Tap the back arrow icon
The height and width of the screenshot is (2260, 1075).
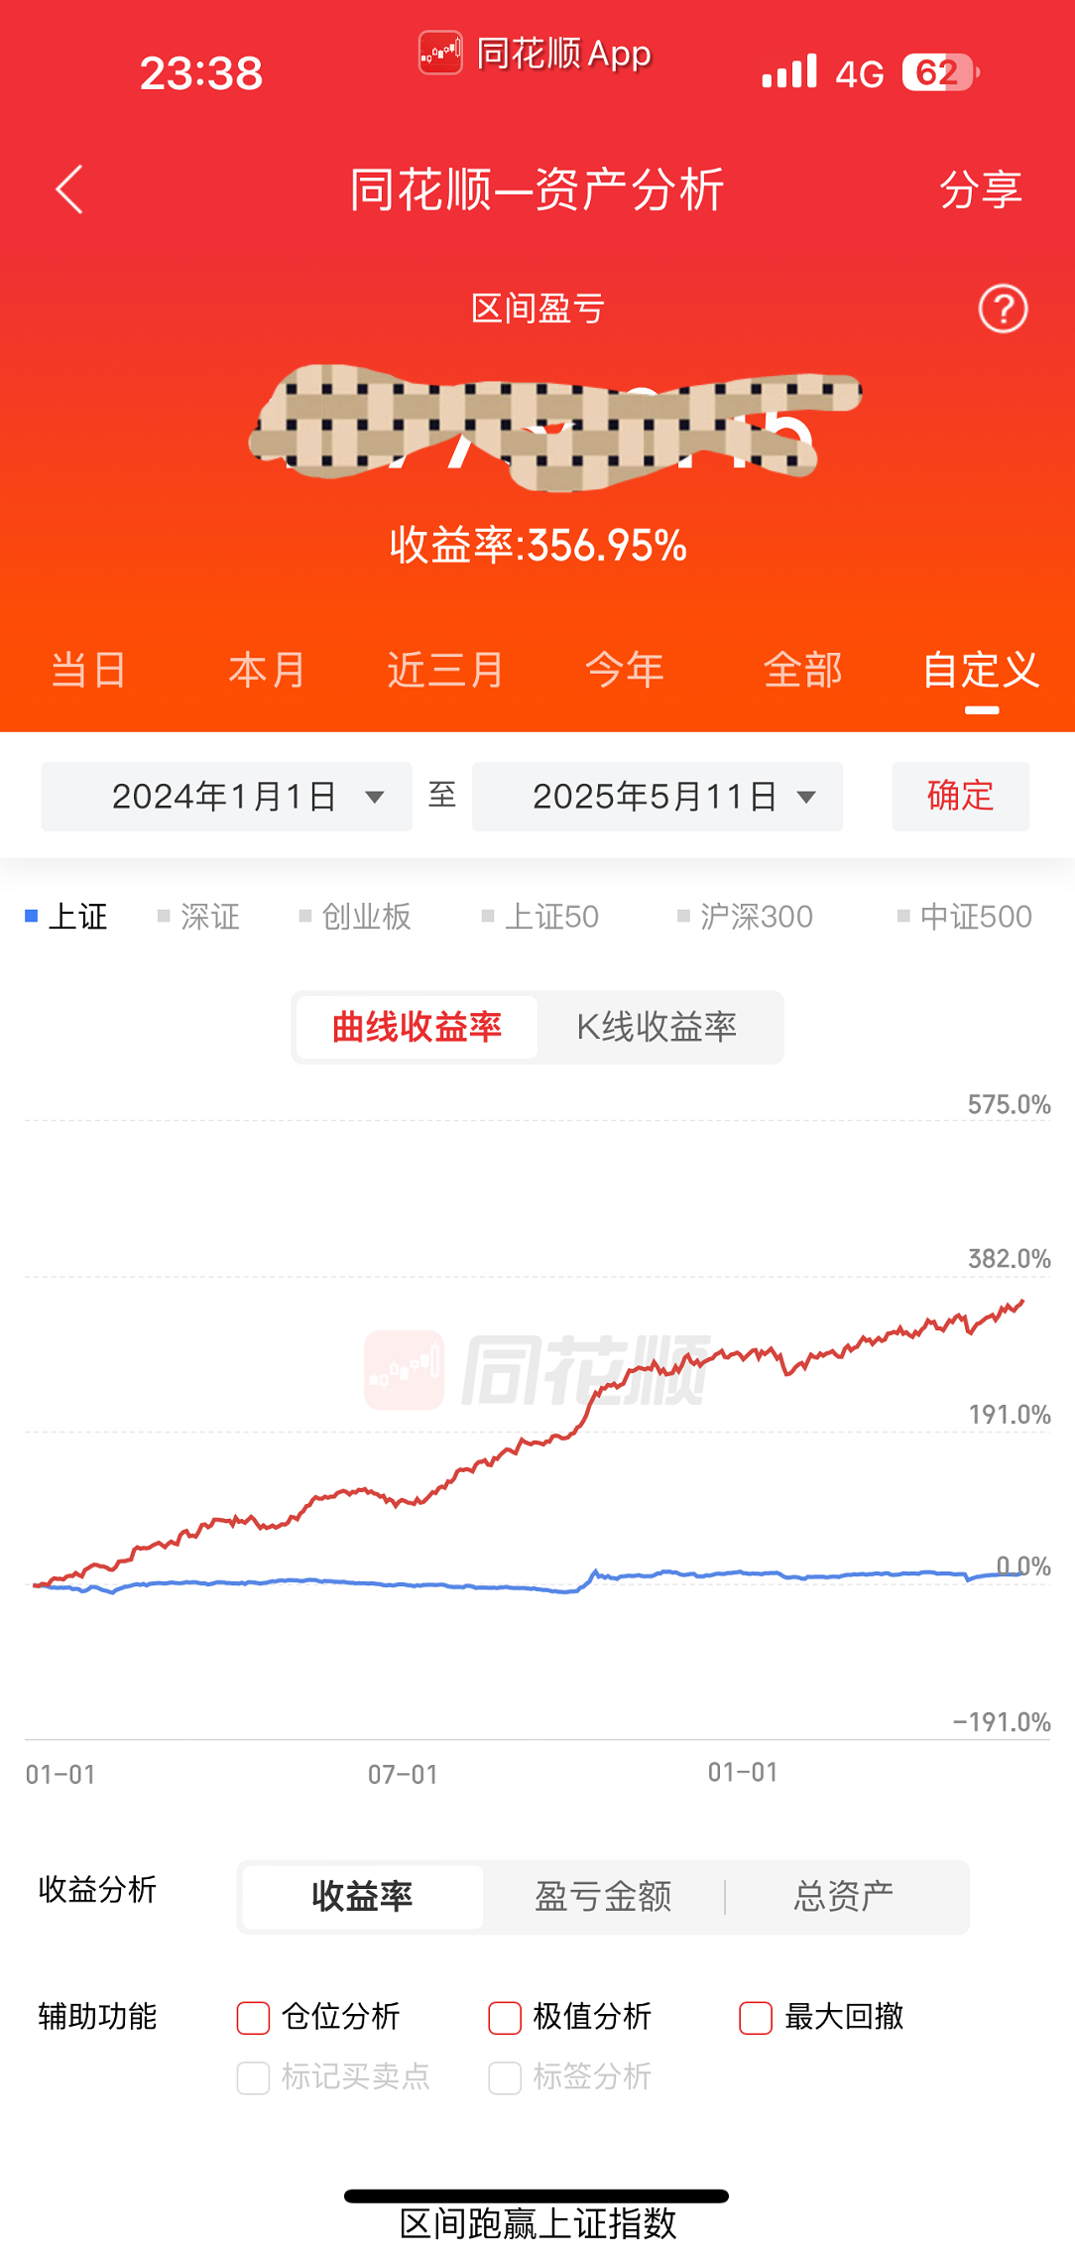(69, 189)
